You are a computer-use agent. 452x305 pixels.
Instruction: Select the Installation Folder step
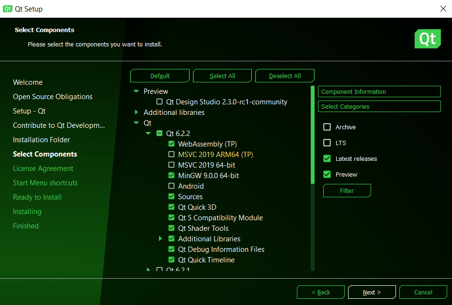pos(42,140)
